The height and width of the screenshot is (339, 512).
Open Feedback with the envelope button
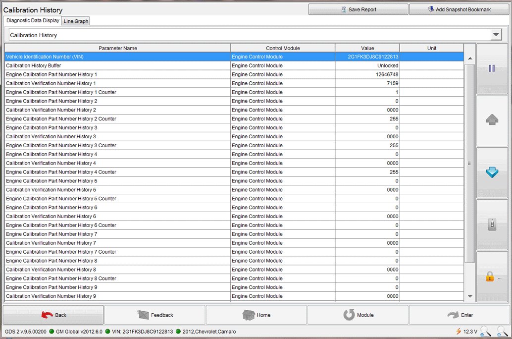point(154,315)
